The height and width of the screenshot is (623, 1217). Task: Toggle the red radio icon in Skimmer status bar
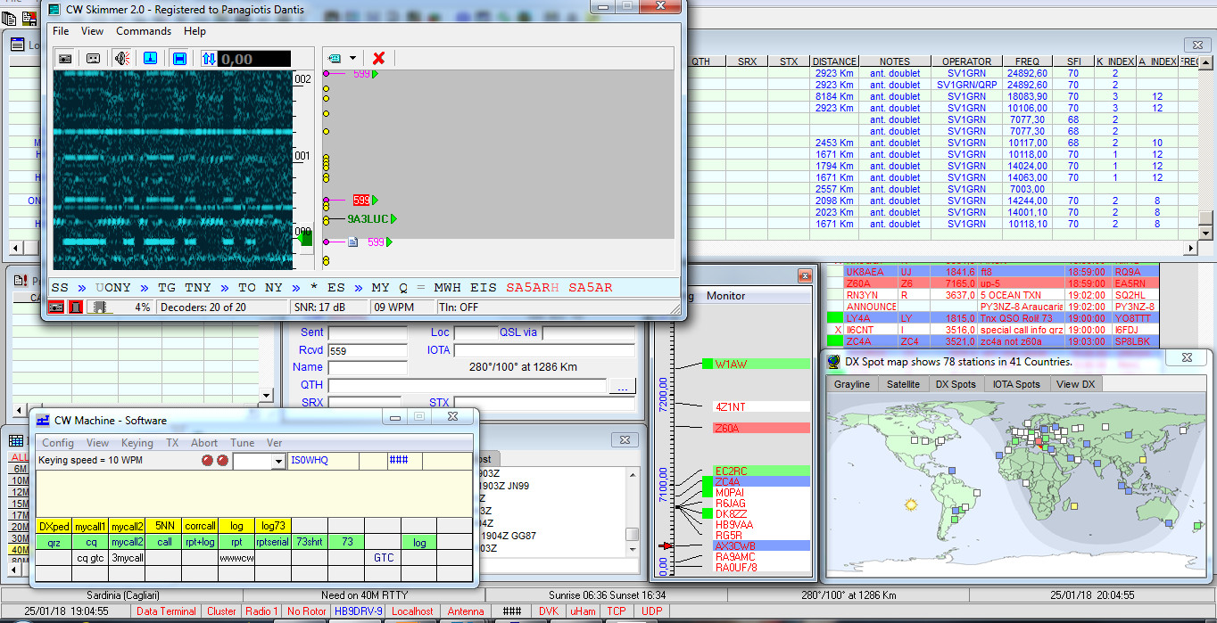(x=55, y=307)
